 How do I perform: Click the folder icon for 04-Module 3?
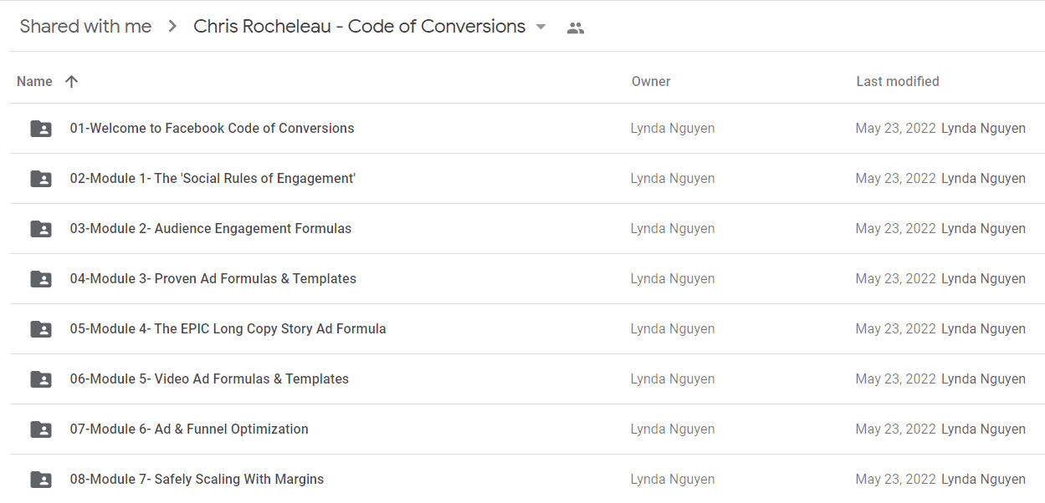(x=40, y=279)
